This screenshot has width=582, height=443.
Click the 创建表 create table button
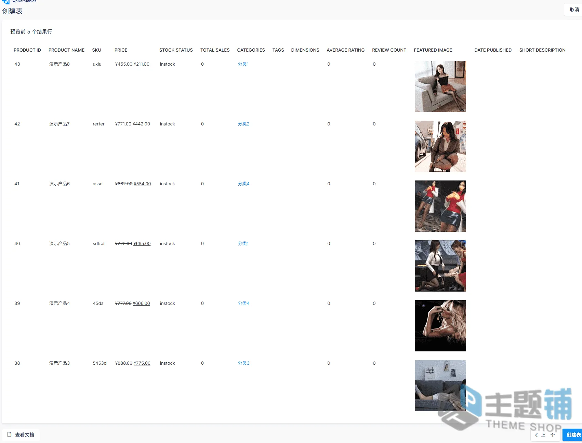coord(573,435)
